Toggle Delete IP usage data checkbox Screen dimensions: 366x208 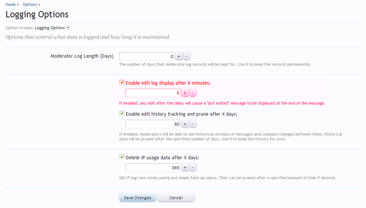tap(122, 157)
